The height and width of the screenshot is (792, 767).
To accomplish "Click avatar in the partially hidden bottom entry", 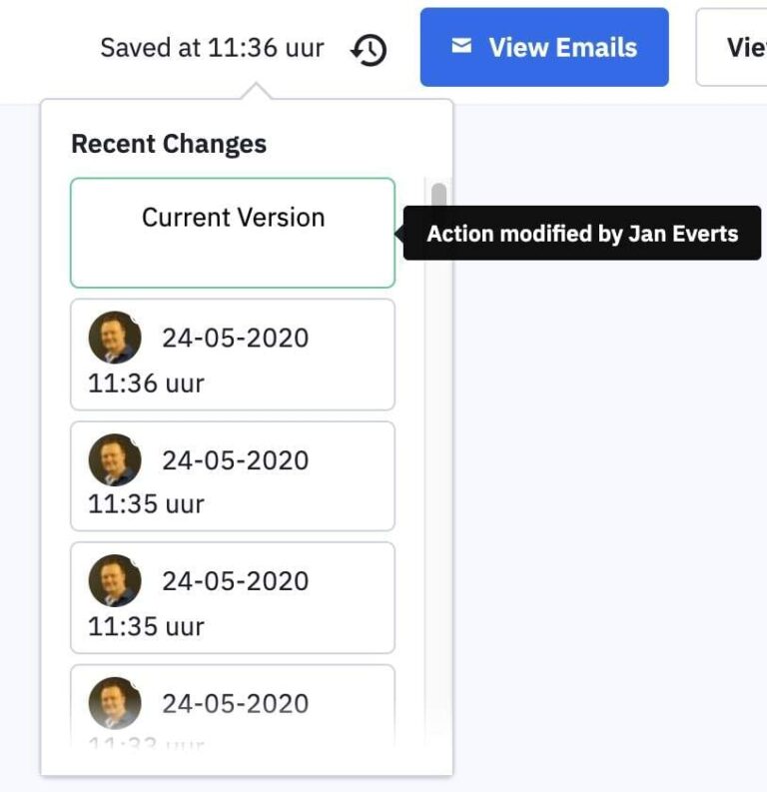I will (x=115, y=702).
